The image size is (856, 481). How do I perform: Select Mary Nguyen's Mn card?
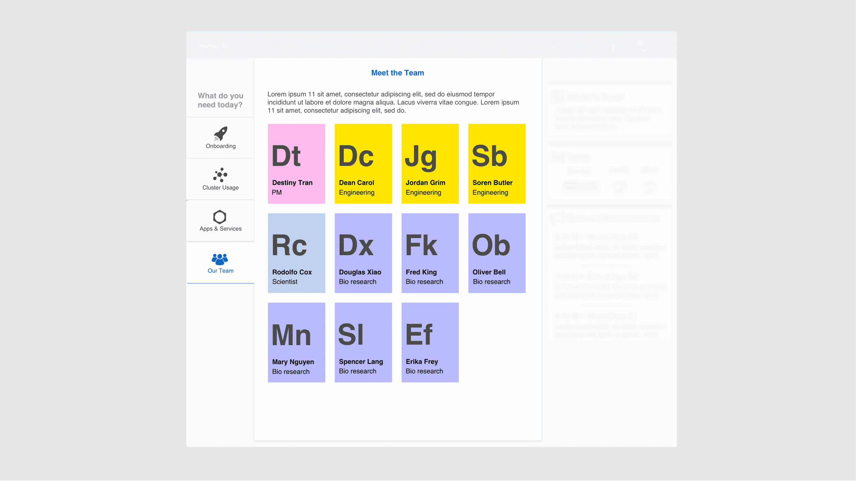pos(297,342)
